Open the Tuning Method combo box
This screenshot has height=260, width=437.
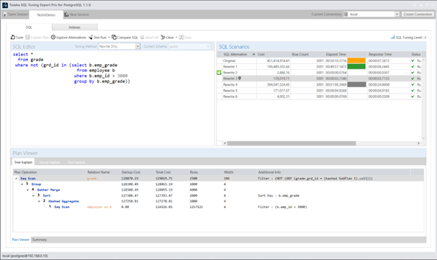point(119,47)
